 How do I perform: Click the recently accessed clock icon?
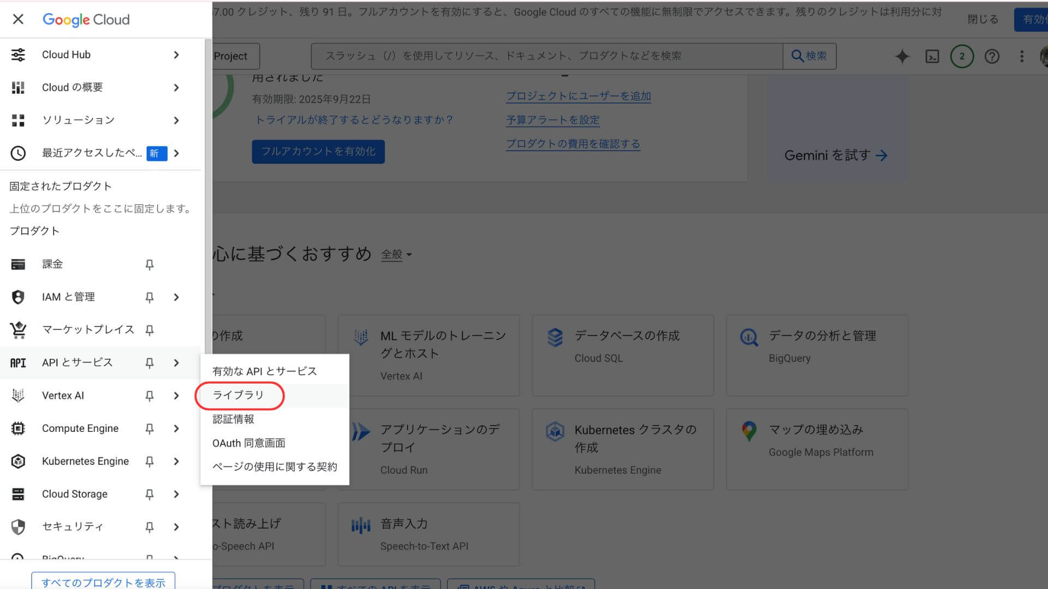pyautogui.click(x=18, y=153)
